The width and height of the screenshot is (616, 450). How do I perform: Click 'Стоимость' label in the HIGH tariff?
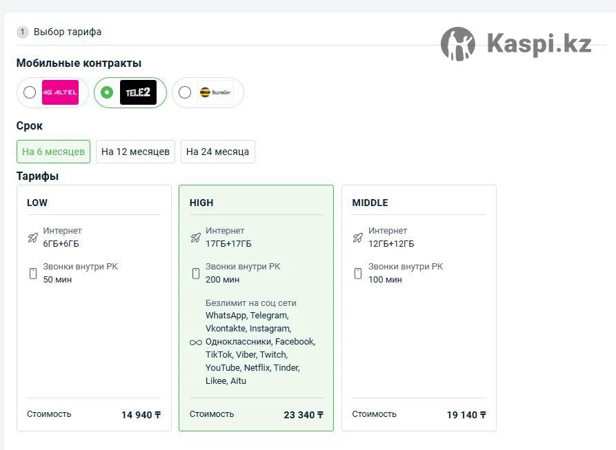(x=212, y=414)
